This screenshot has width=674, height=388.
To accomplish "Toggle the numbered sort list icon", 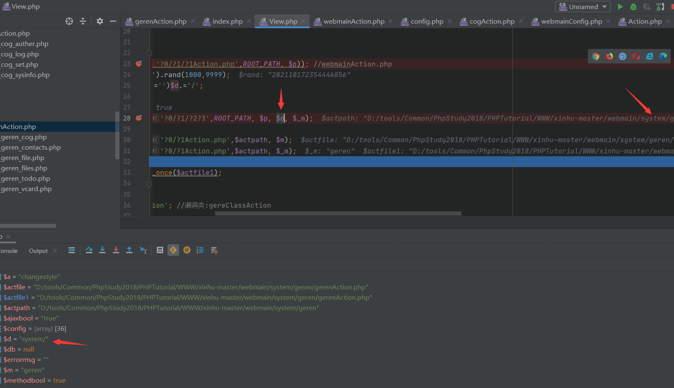I will click(x=200, y=250).
